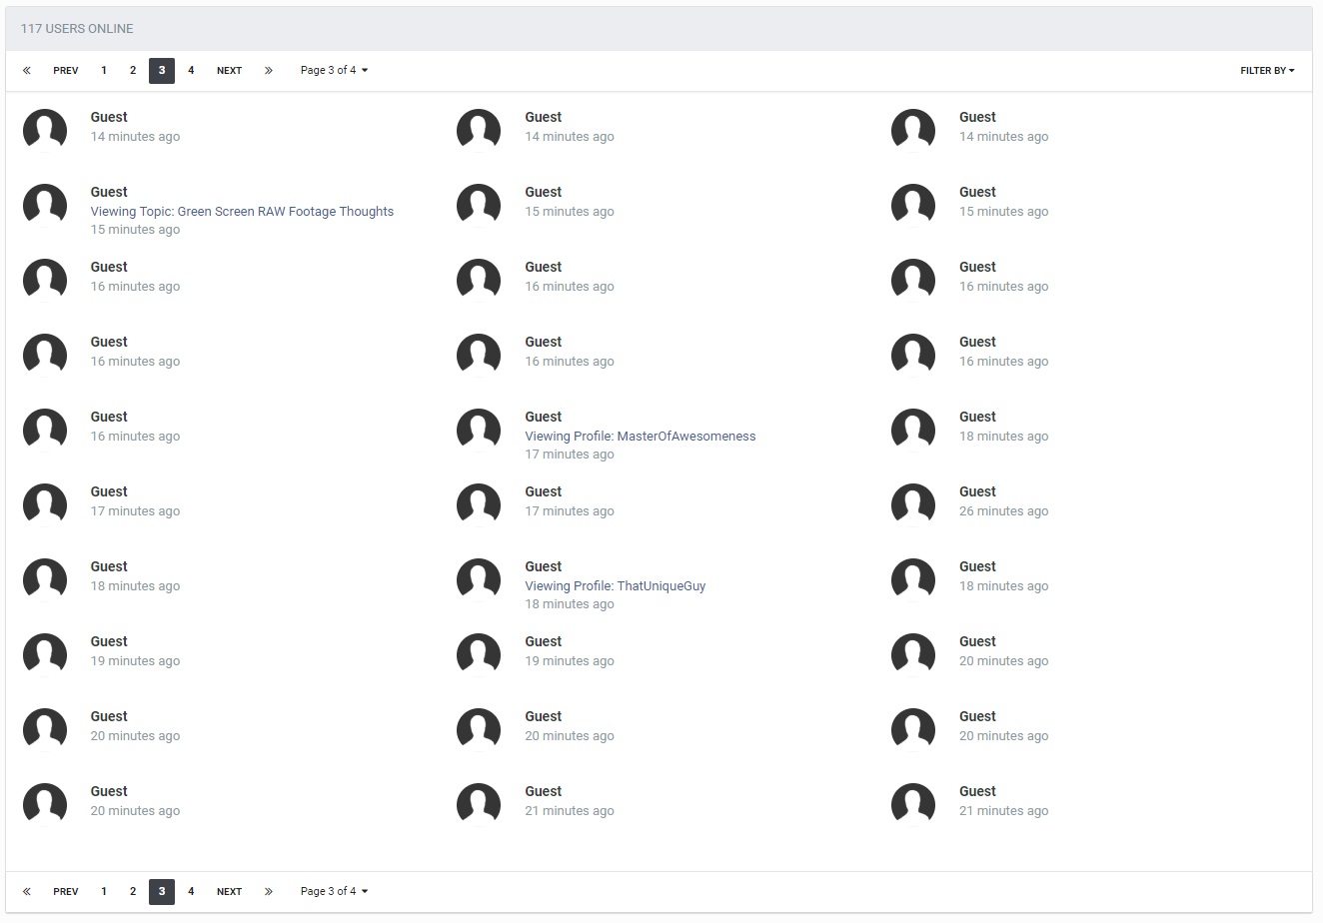Click Guest name above Green Screen topic link

click(109, 192)
